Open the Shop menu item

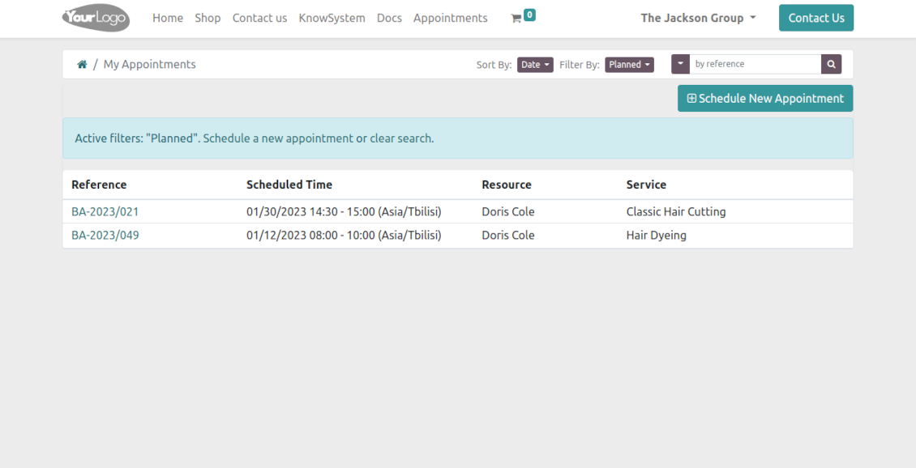[x=208, y=18]
